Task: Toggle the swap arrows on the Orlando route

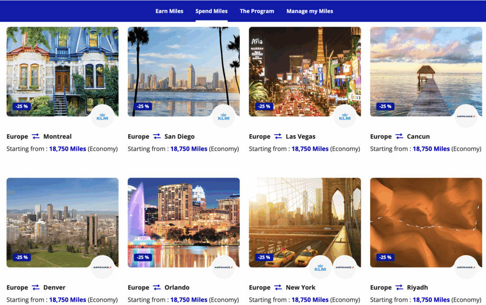Action: (x=157, y=287)
